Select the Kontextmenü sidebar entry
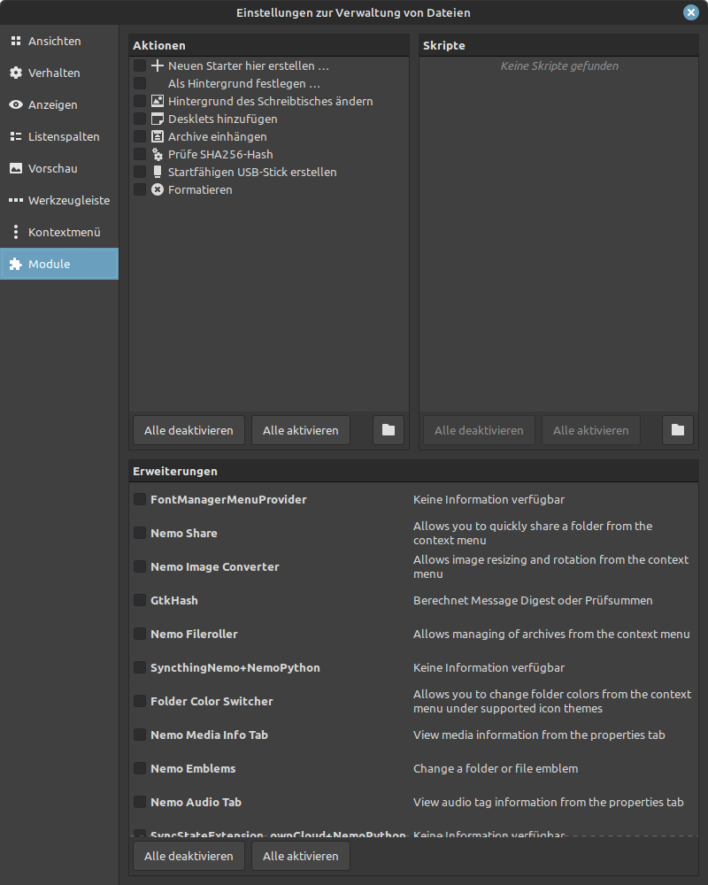The height and width of the screenshot is (885, 708). pyautogui.click(x=59, y=232)
